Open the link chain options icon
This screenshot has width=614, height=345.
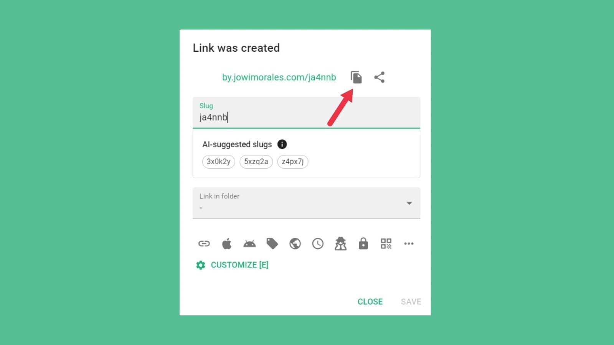[204, 244]
